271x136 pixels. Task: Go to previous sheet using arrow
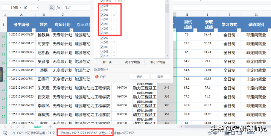[x=11, y=127]
